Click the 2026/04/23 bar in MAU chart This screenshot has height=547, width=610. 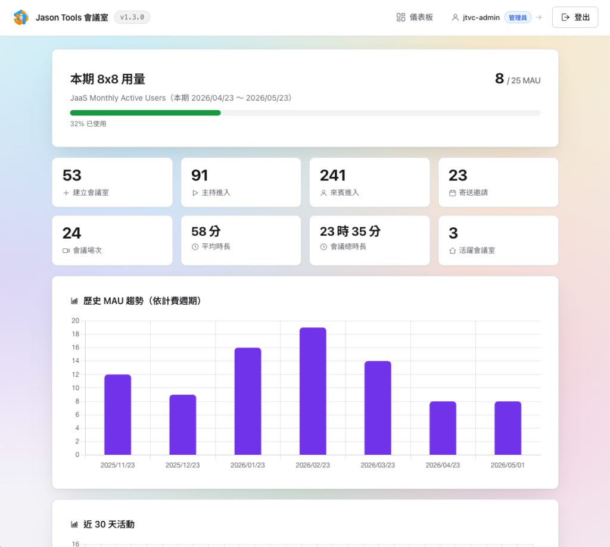pyautogui.click(x=443, y=428)
